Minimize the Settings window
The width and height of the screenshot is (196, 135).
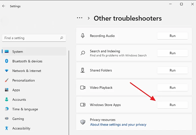[170, 4]
